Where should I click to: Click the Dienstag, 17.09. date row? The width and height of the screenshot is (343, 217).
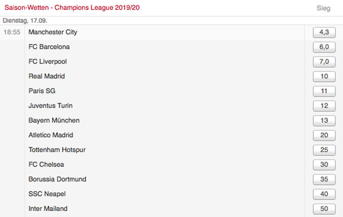[x=171, y=21]
